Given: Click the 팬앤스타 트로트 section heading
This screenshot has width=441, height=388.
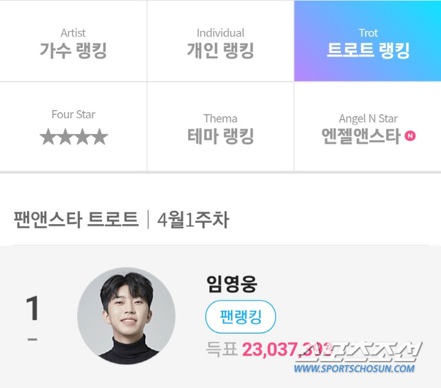Looking at the screenshot, I should [76, 219].
